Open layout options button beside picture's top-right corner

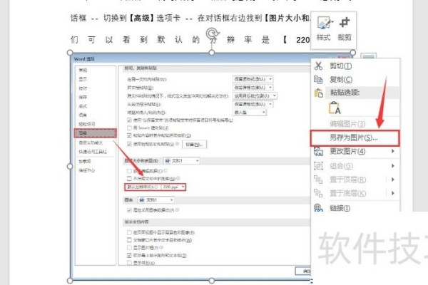[x=369, y=56]
